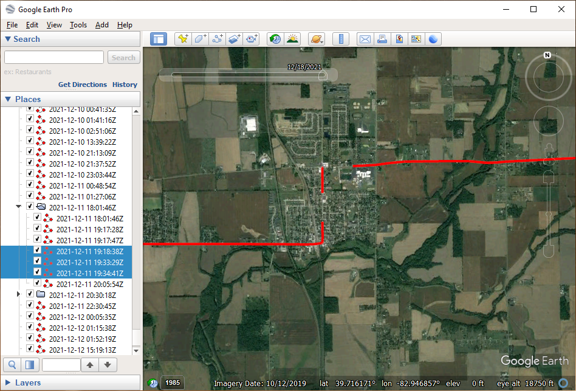Open search History link
The height and width of the screenshot is (391, 576).
point(125,85)
